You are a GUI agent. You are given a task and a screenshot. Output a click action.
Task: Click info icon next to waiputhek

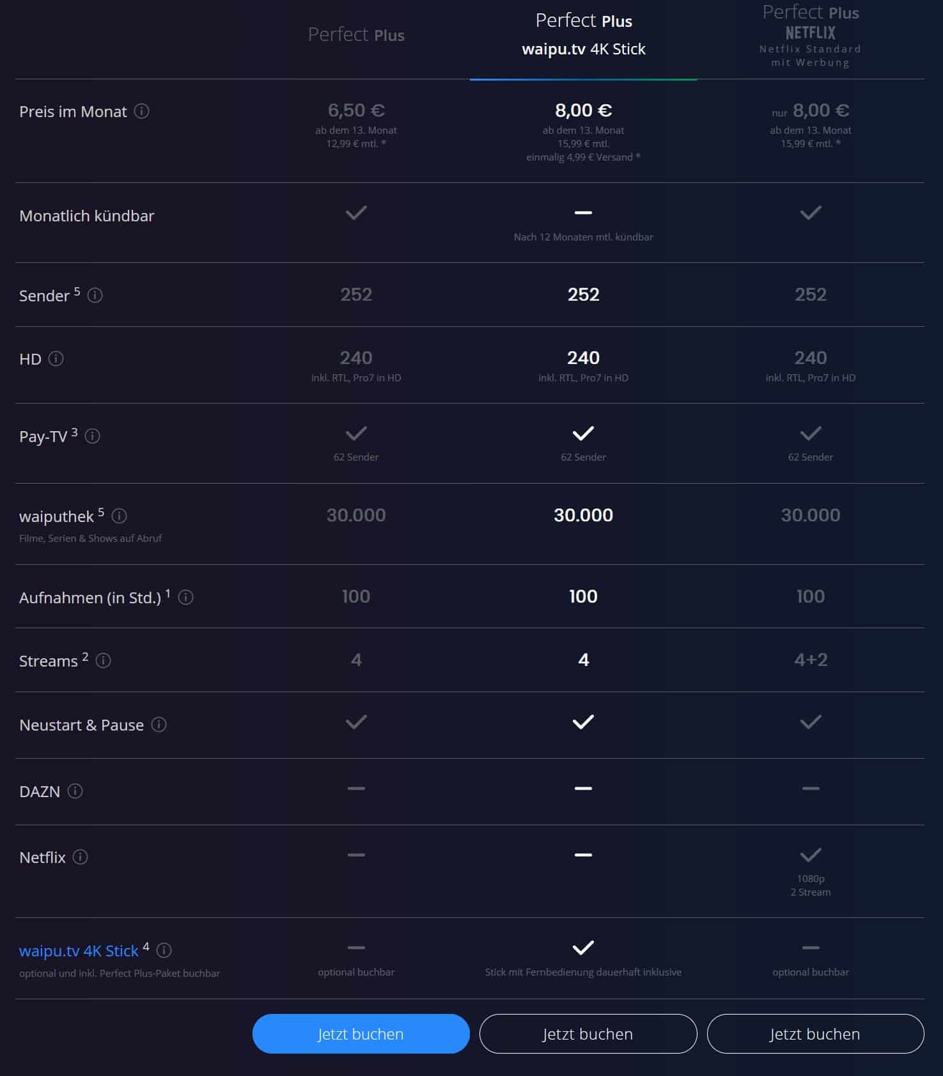pos(119,516)
